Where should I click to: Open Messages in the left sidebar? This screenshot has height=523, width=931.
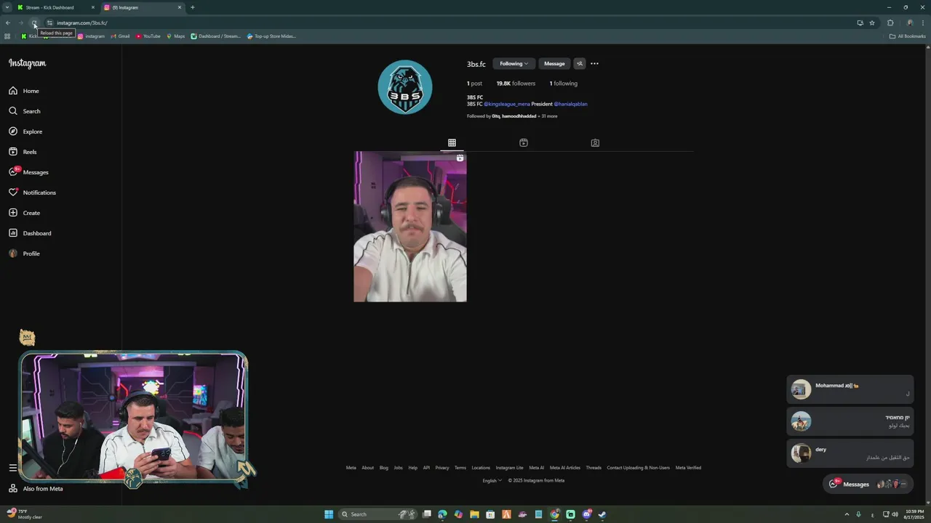[x=28, y=172]
